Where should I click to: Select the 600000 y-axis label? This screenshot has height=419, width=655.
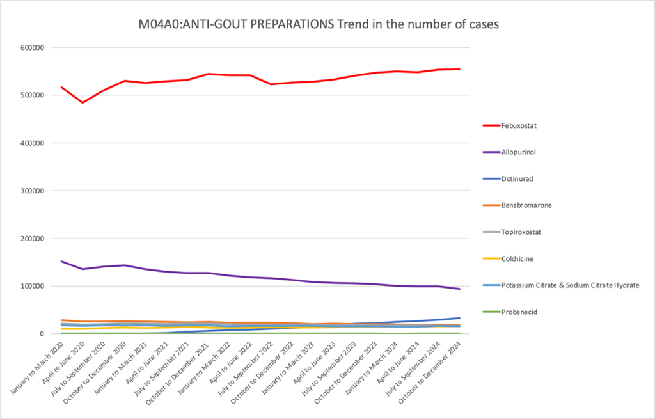[31, 47]
